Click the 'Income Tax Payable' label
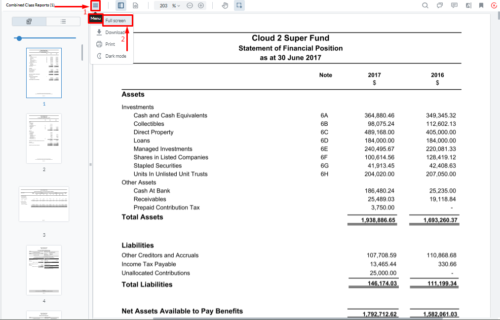 149,264
